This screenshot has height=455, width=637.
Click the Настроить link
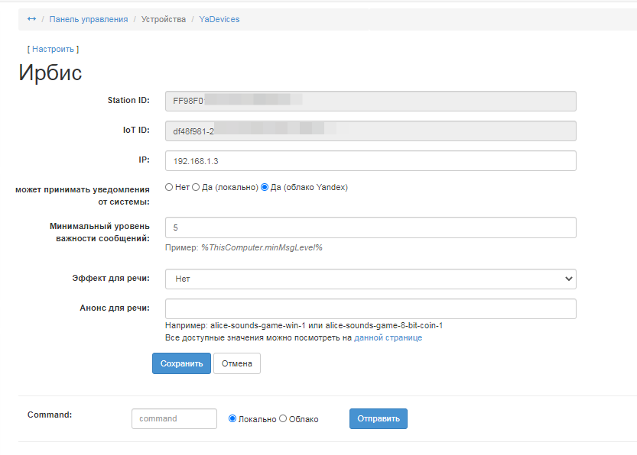[53, 49]
